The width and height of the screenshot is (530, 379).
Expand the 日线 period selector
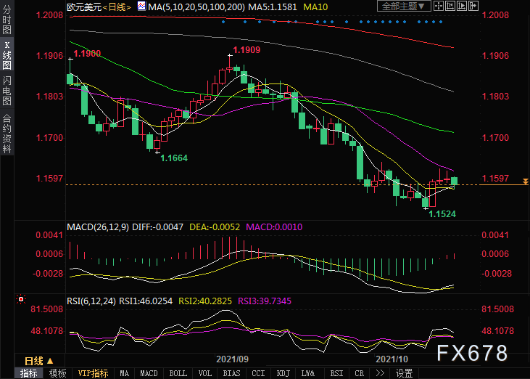click(x=39, y=361)
